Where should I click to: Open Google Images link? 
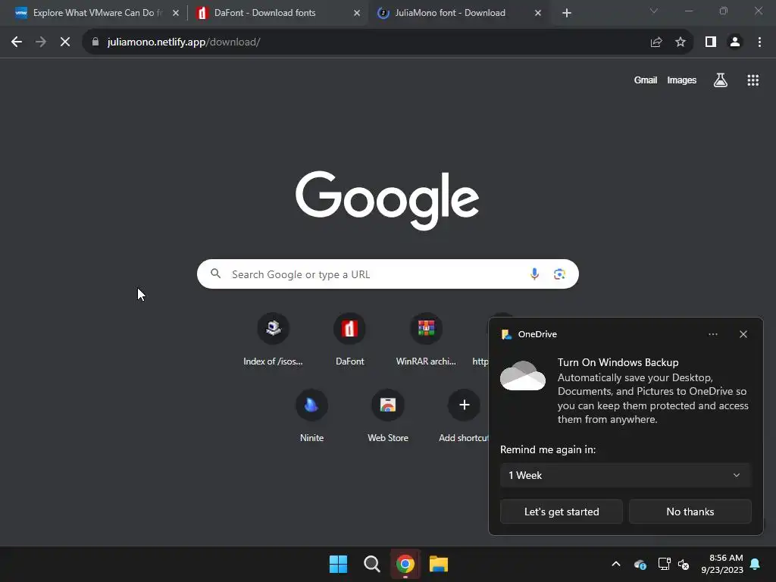[681, 80]
